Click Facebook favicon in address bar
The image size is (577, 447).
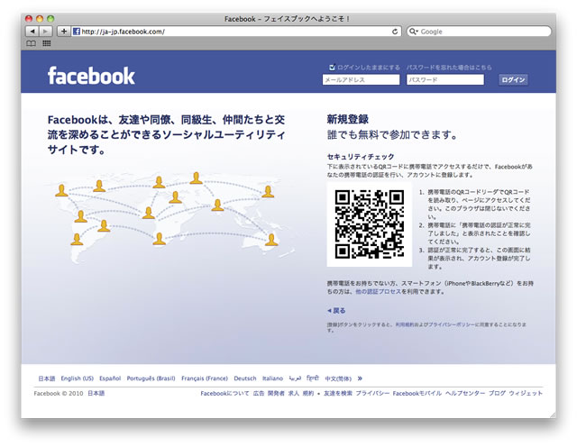click(x=77, y=32)
